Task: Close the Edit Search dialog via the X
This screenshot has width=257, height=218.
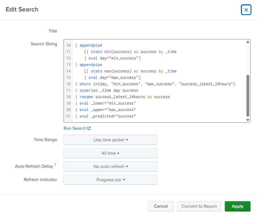Action: coord(246,10)
